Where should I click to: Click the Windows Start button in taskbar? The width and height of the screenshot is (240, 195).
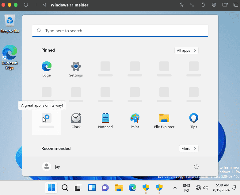(x=51, y=188)
